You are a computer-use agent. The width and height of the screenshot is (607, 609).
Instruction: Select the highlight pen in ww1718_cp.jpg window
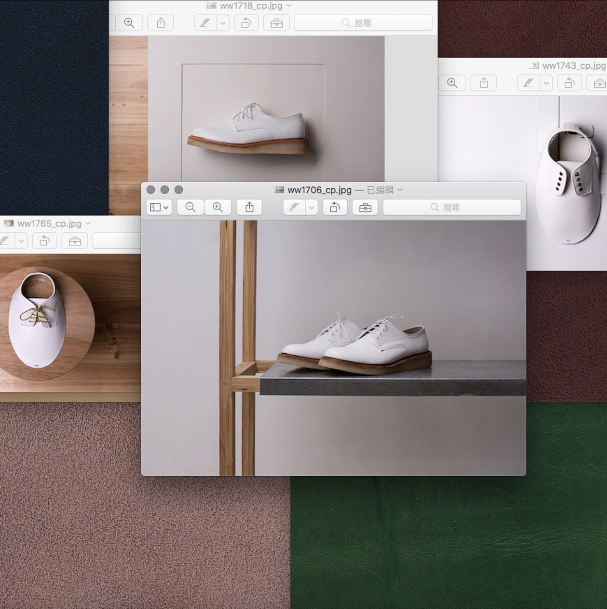[206, 23]
